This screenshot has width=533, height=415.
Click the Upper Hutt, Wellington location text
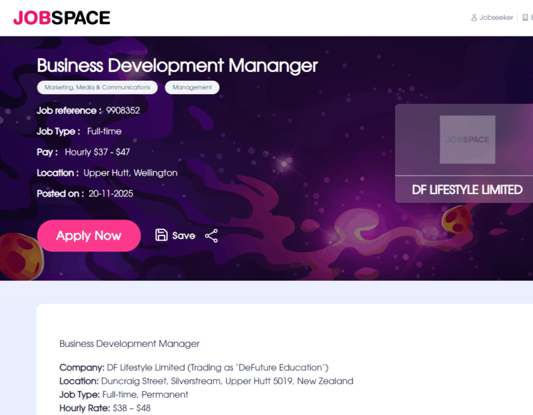[130, 173]
